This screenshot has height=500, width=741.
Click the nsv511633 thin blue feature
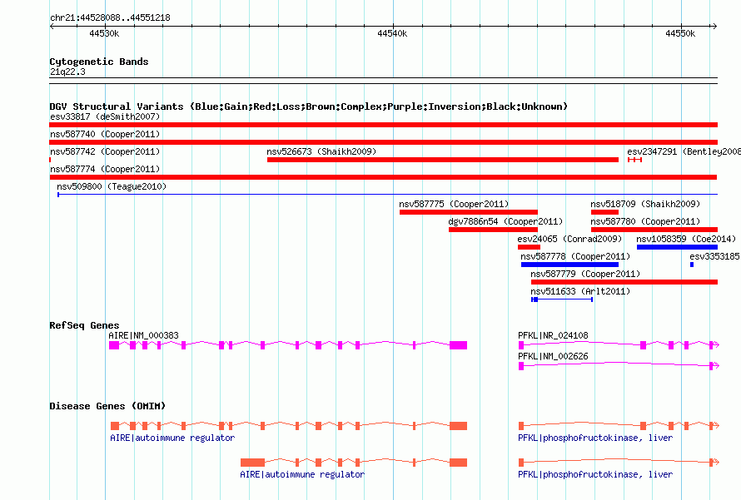tap(562, 300)
